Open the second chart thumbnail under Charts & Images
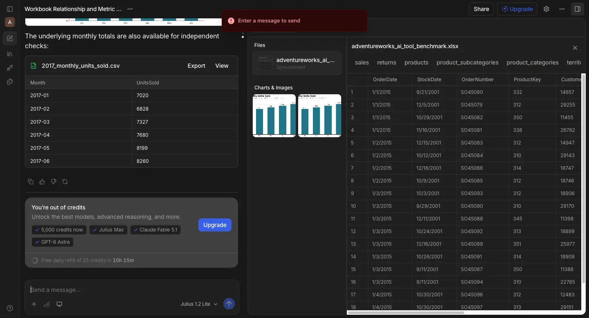 pyautogui.click(x=319, y=116)
